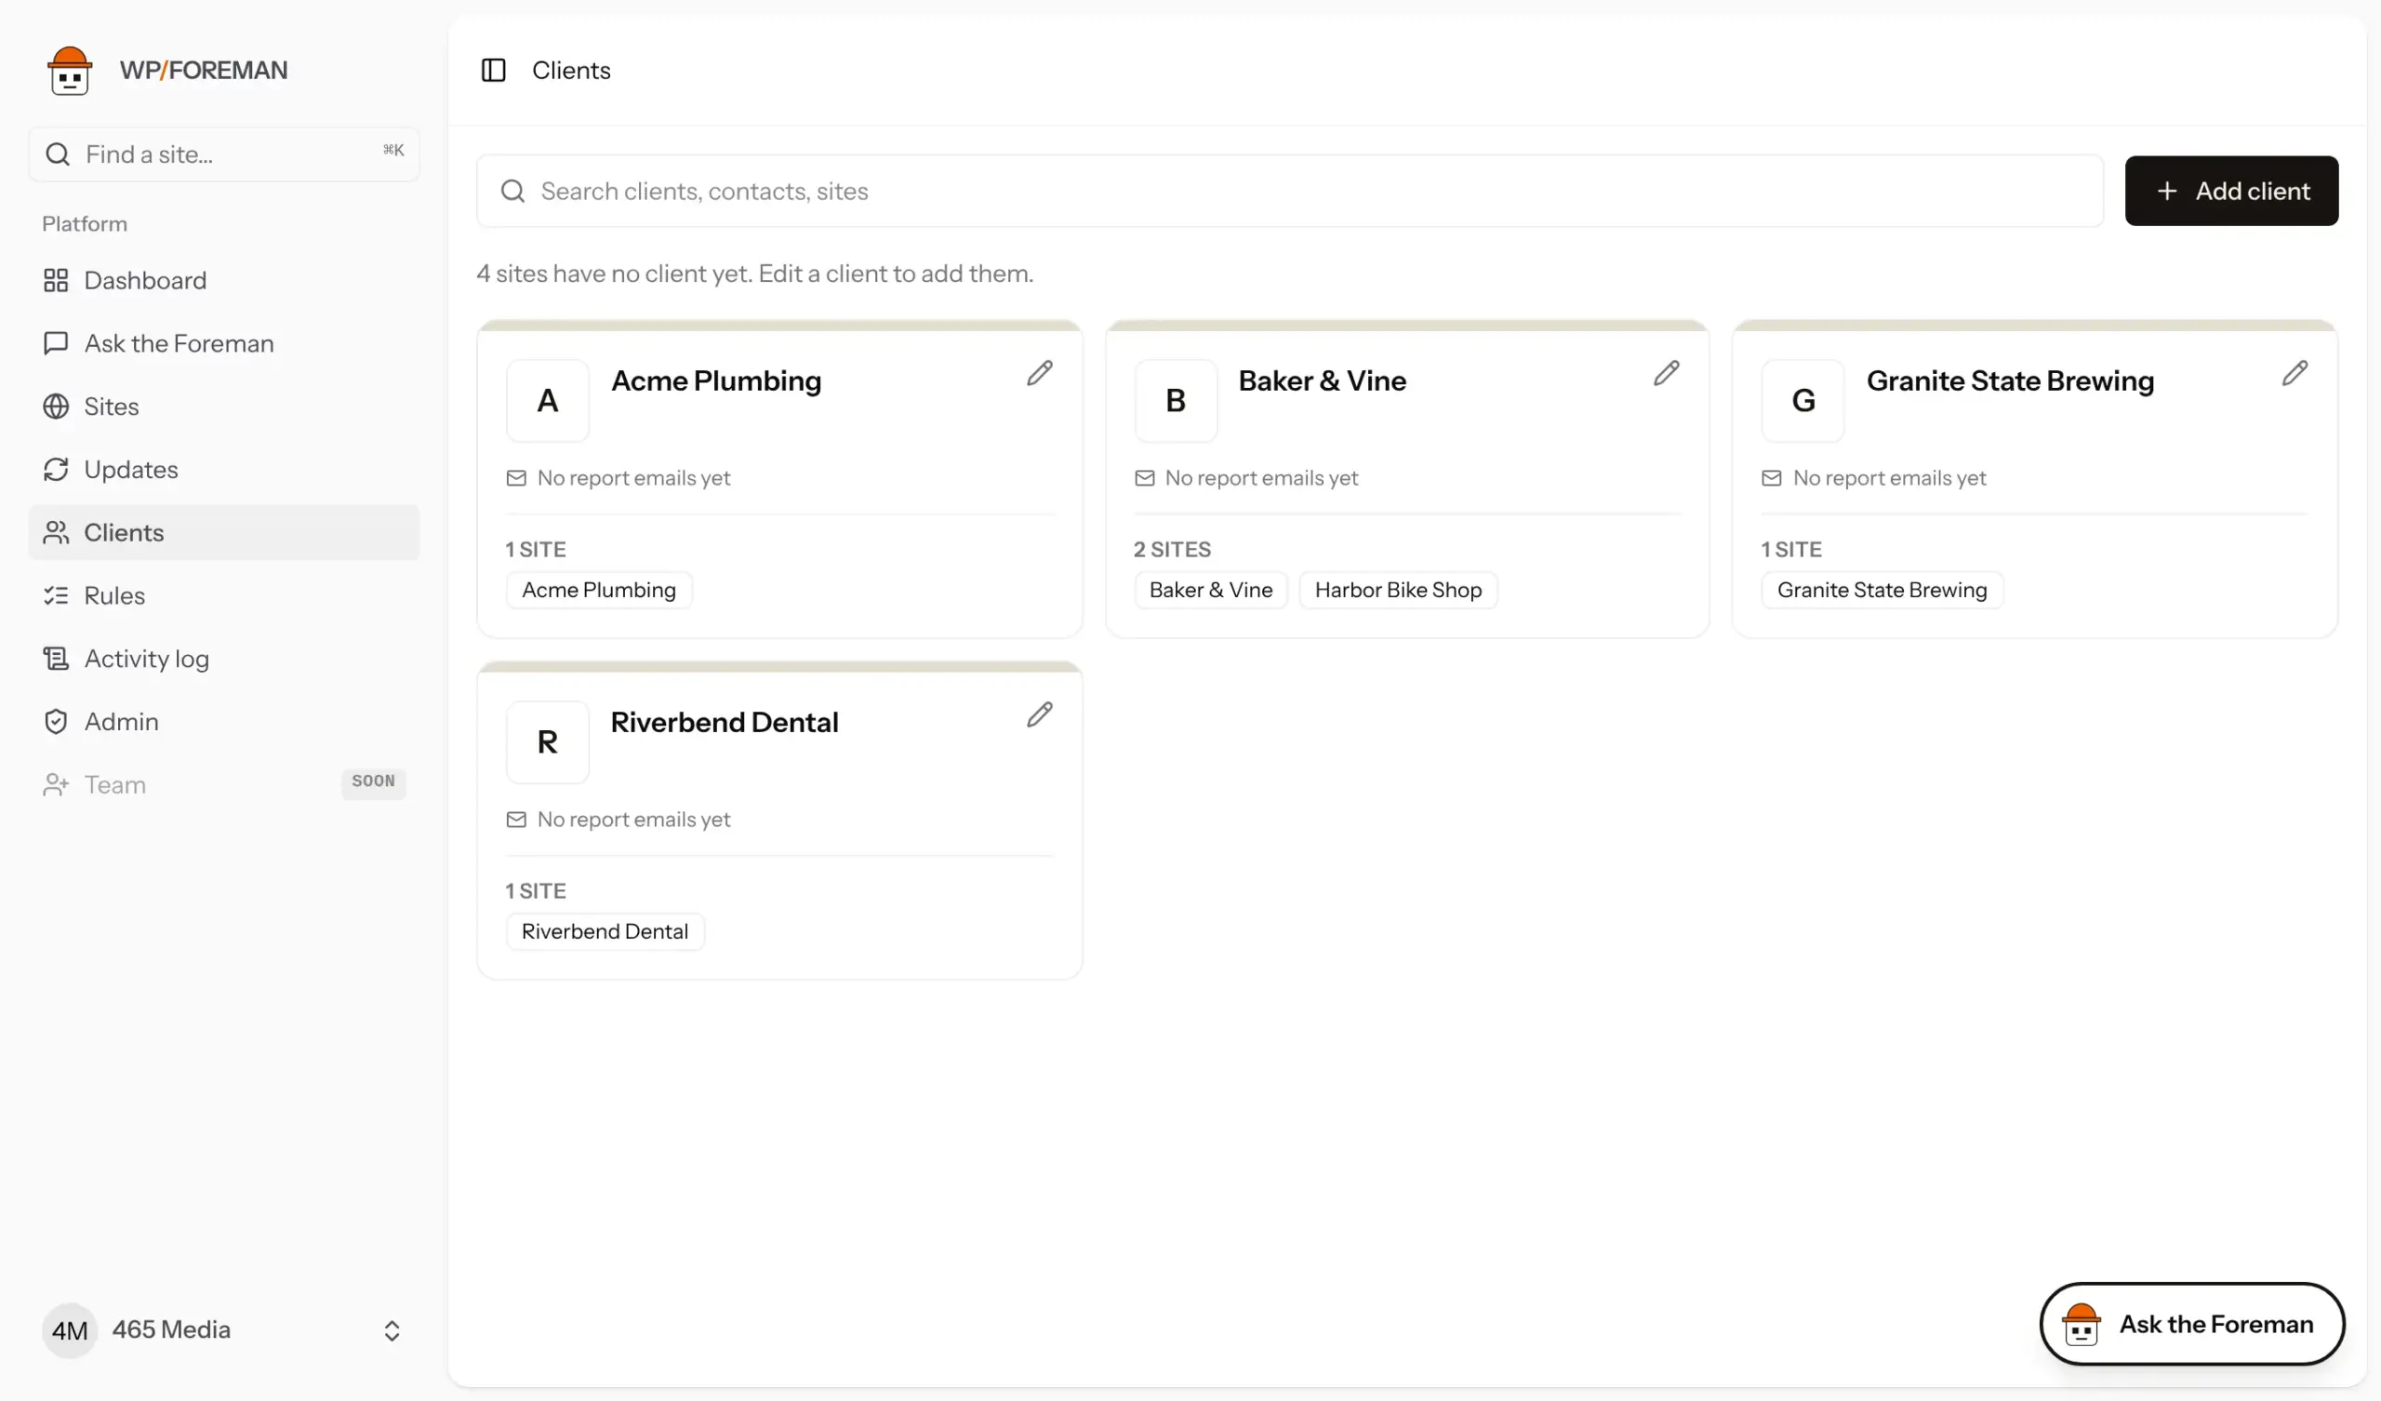Click the Riverbend Dental site chip
Image resolution: width=2381 pixels, height=1401 pixels.
pos(605,931)
